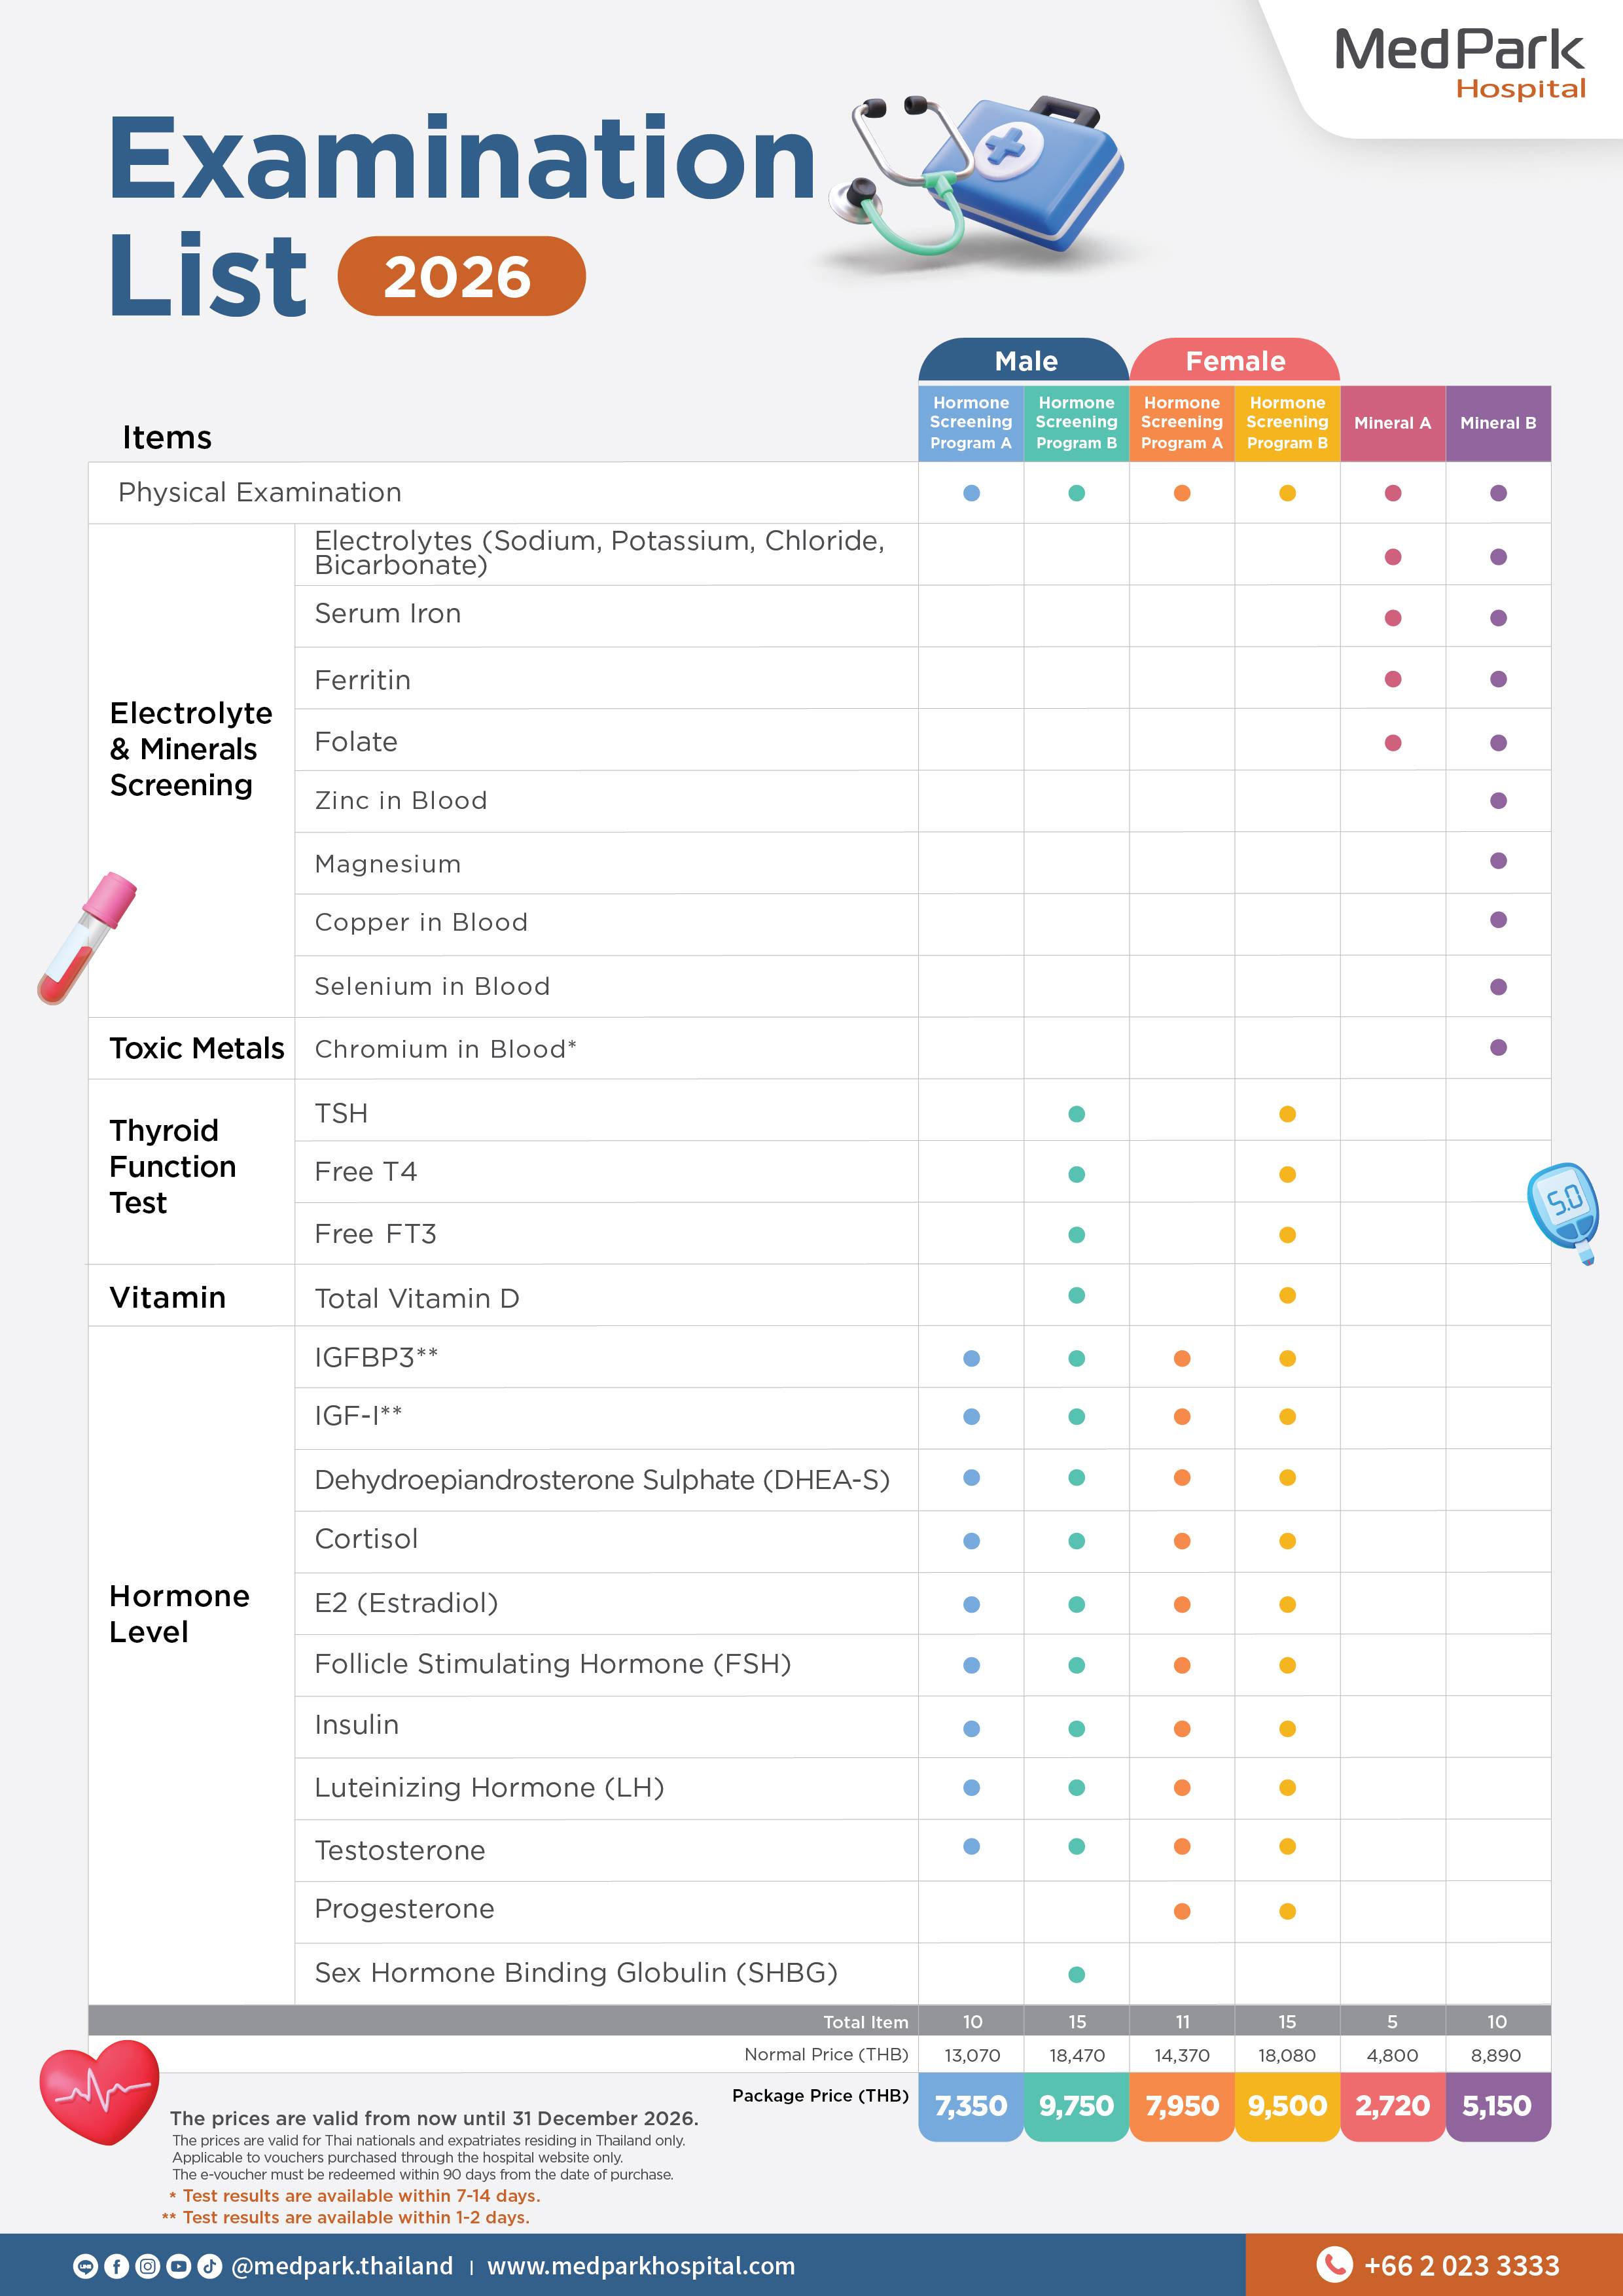Click the Instagram icon

click(148, 2266)
